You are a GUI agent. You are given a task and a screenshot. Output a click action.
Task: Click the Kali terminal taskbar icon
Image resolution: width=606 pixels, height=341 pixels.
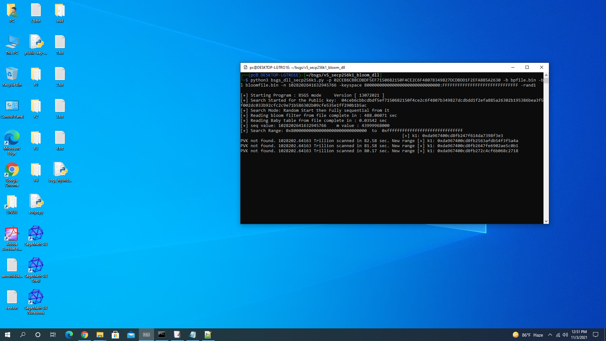pyautogui.click(x=146, y=335)
